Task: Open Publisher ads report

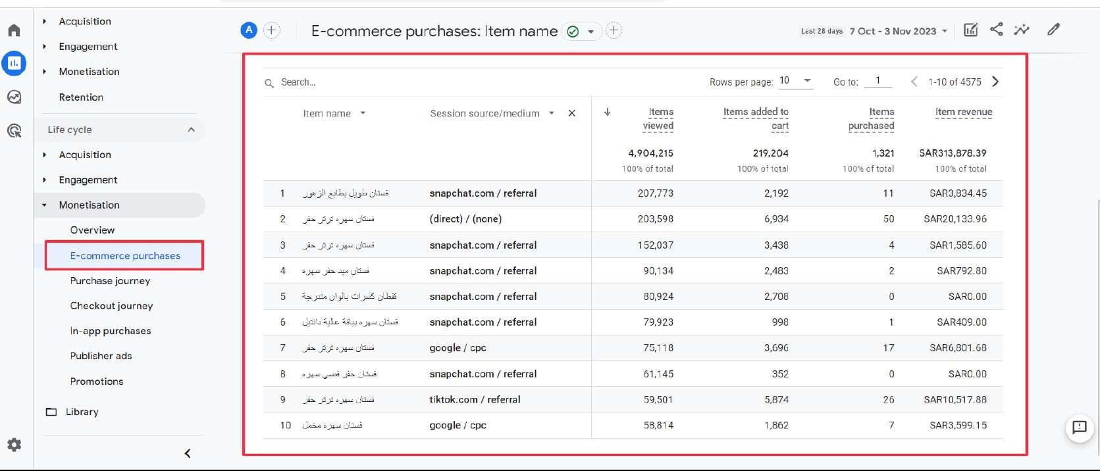Action: pos(101,356)
